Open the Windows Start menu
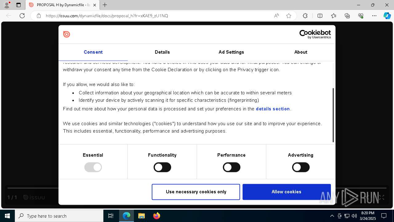394x222 pixels. [7, 216]
